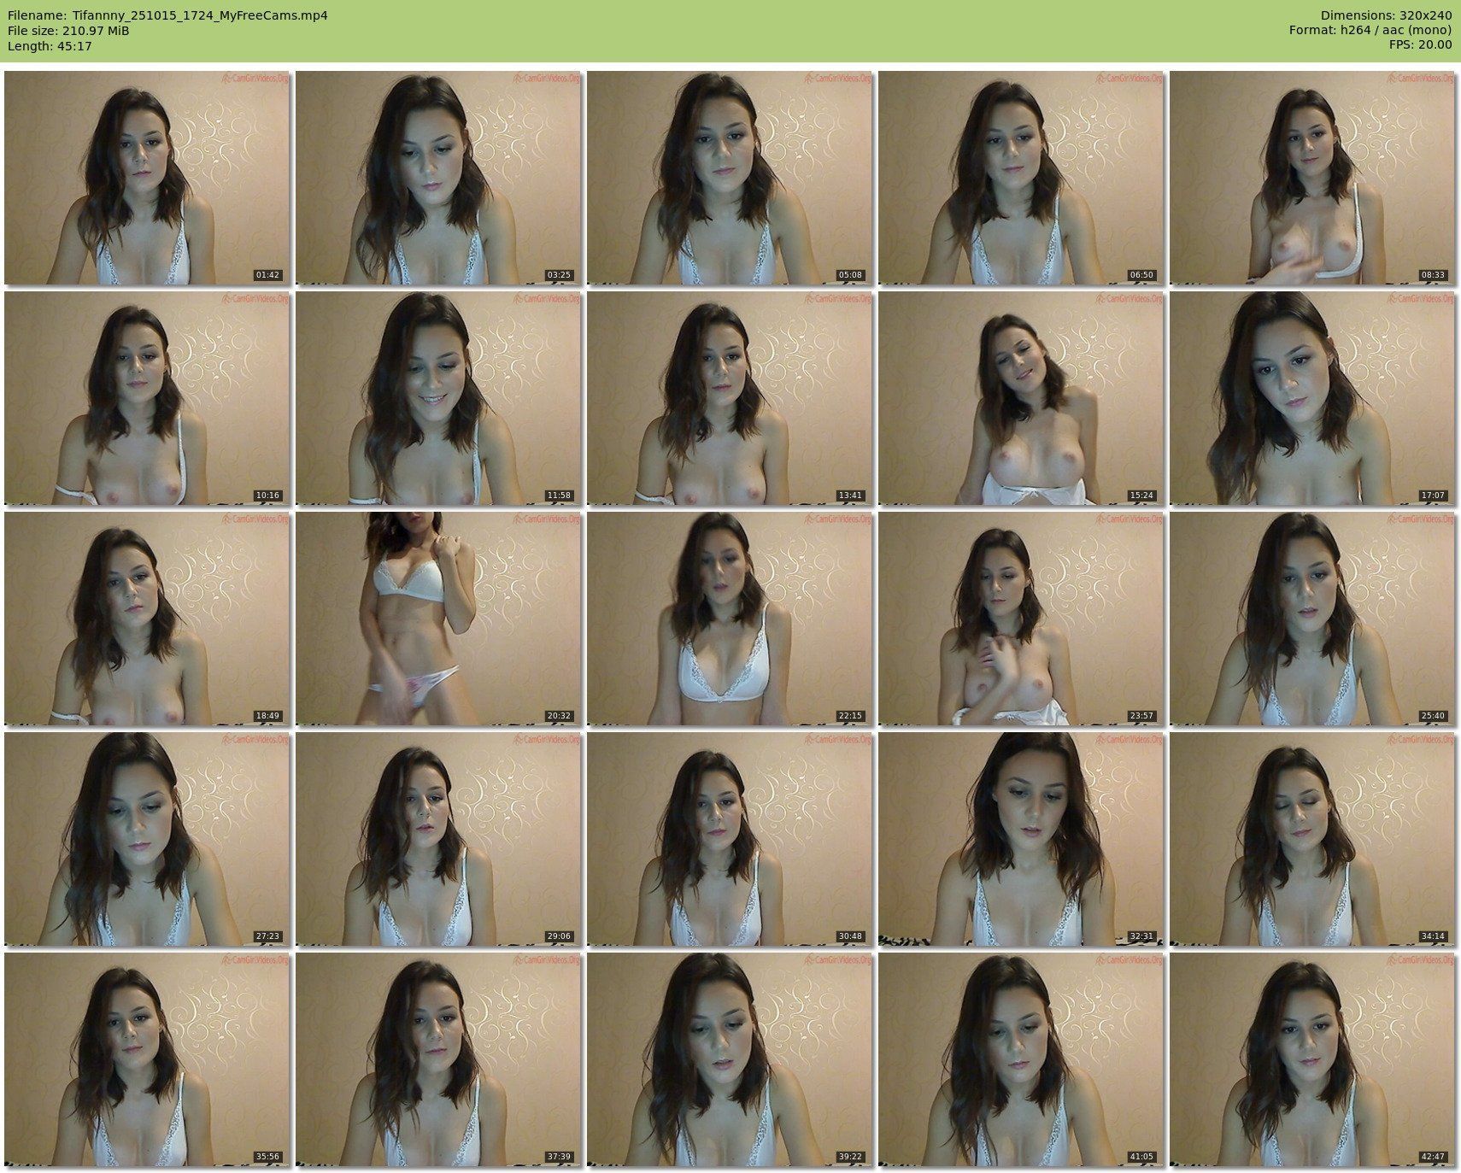This screenshot has width=1461, height=1173.
Task: Pick the 32:31 frame
Action: (x=1021, y=839)
